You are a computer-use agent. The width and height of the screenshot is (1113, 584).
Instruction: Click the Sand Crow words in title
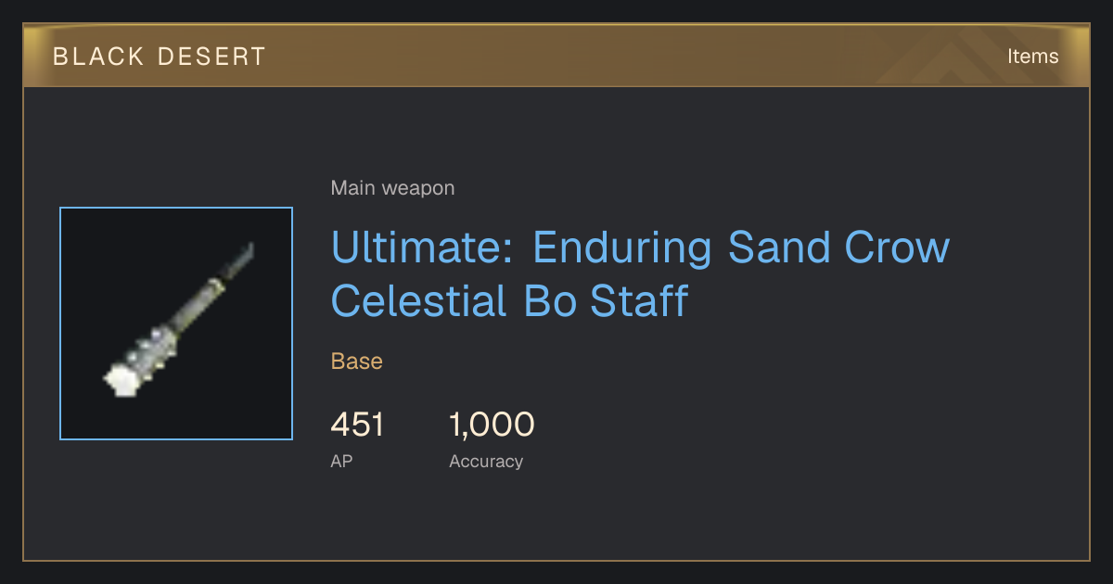(838, 248)
